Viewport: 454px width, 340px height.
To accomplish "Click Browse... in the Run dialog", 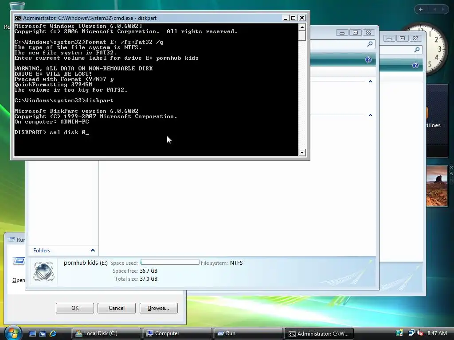I will pyautogui.click(x=158, y=308).
